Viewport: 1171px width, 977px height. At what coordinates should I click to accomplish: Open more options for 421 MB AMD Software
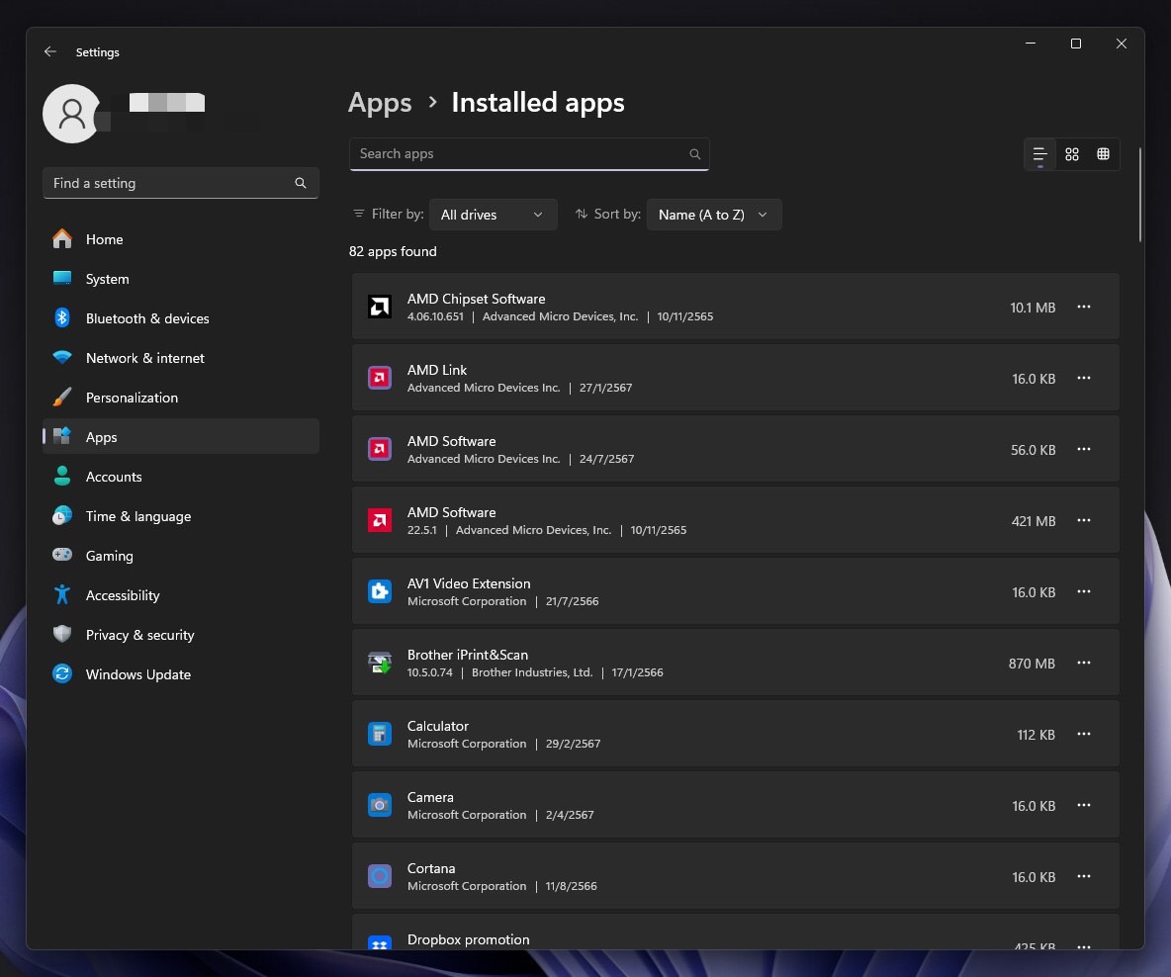point(1084,520)
